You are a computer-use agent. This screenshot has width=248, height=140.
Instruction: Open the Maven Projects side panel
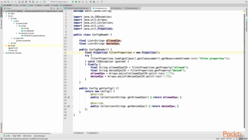[x=246, y=25]
